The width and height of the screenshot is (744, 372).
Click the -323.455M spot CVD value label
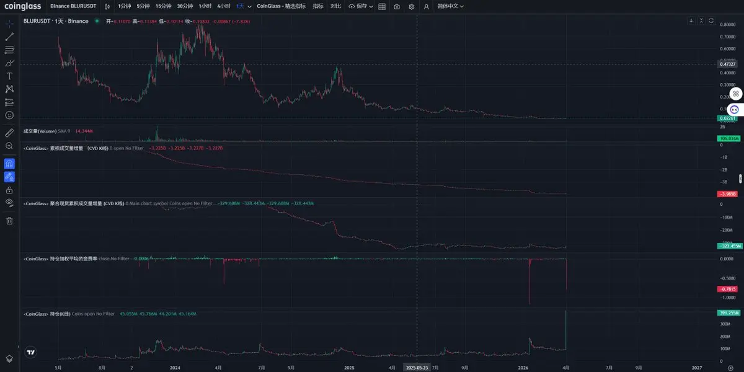[728, 246]
